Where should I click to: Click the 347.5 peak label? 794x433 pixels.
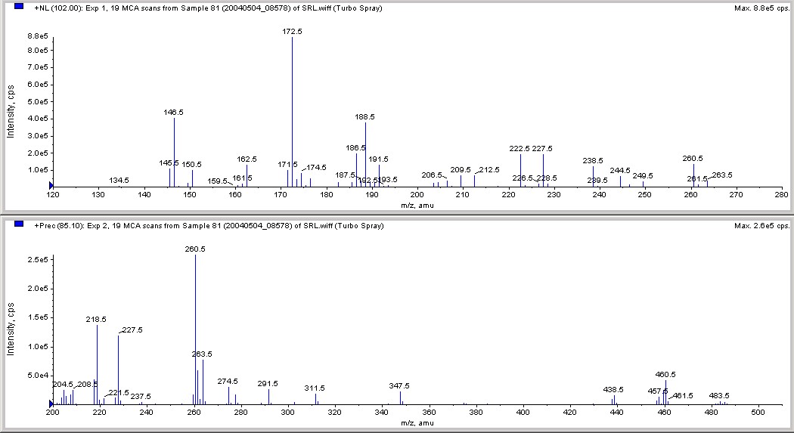(x=399, y=386)
